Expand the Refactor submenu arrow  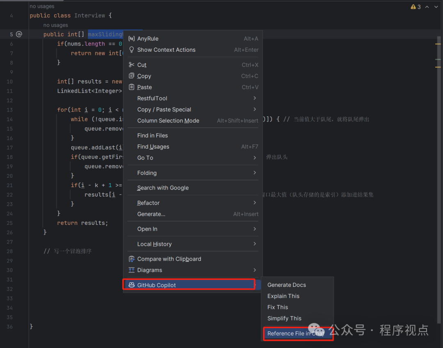[255, 203]
